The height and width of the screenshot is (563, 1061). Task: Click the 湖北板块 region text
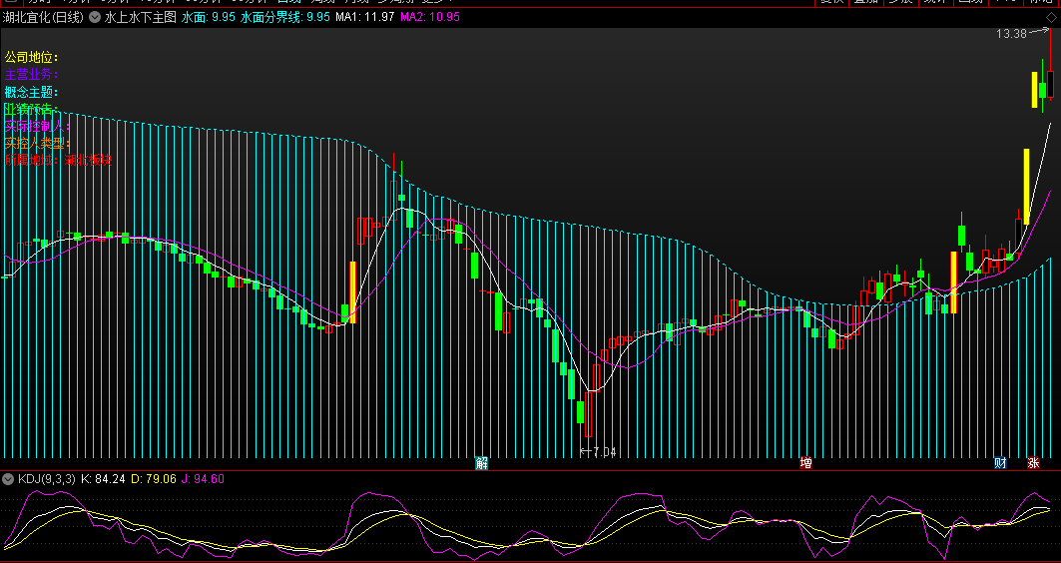(x=88, y=160)
